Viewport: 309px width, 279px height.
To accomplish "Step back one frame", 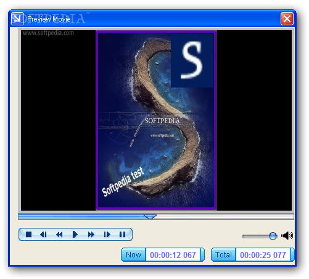I will point(43,234).
